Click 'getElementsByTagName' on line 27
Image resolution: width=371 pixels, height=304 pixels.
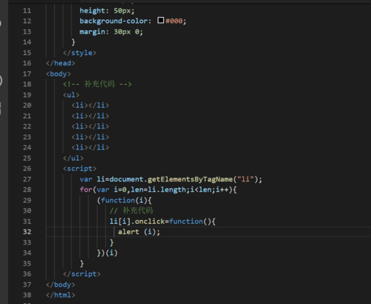click(x=190, y=179)
